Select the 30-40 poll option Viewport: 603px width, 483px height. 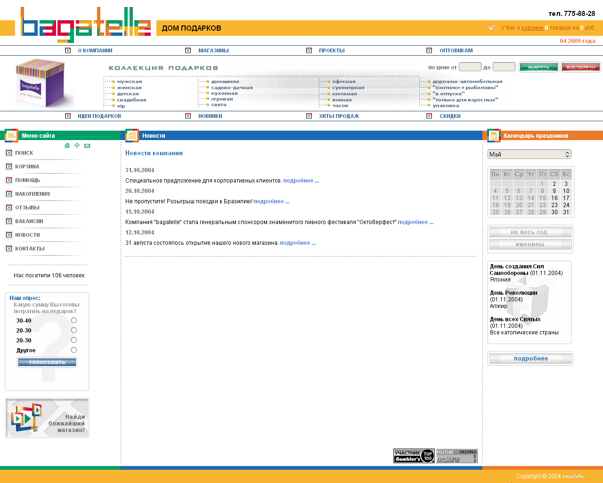(74, 320)
